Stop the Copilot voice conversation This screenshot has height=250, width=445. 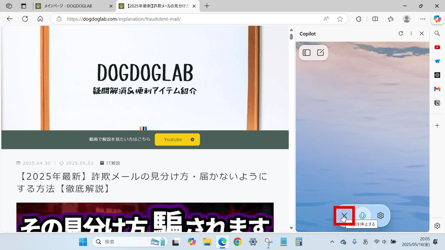344,216
